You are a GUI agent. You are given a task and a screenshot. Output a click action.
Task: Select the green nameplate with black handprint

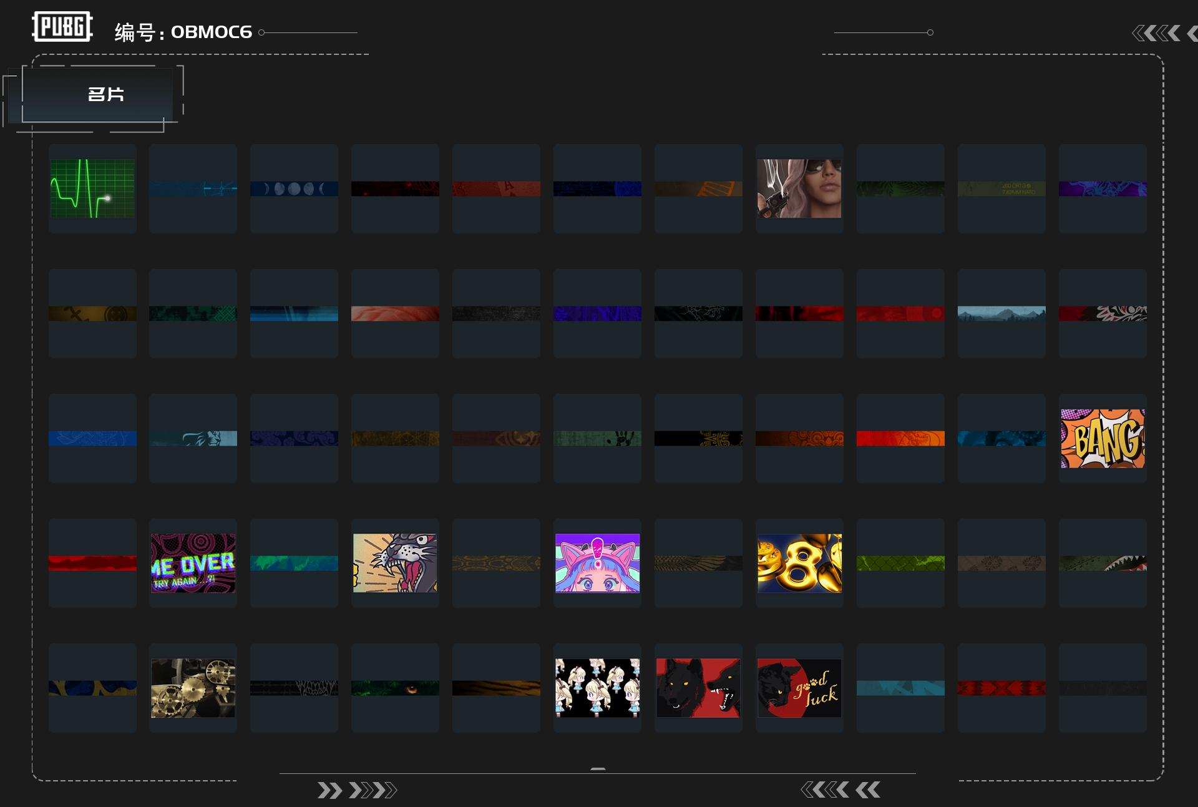(x=597, y=438)
